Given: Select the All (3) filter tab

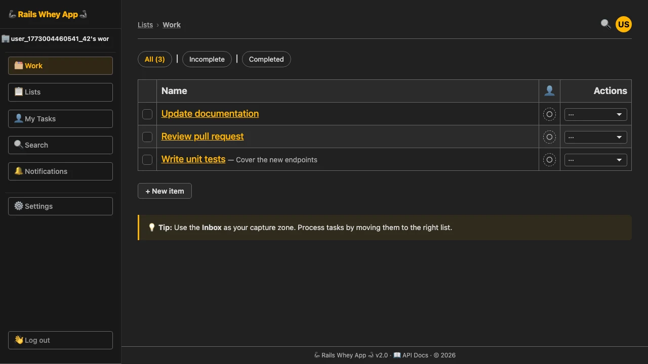Looking at the screenshot, I should click(155, 59).
